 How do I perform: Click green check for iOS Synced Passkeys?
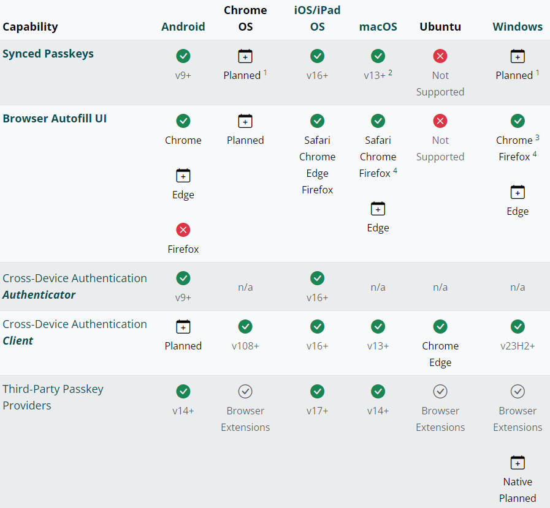[x=317, y=56]
